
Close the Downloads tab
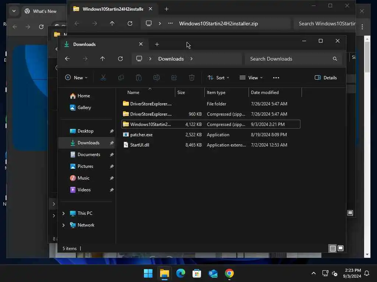coord(141,44)
